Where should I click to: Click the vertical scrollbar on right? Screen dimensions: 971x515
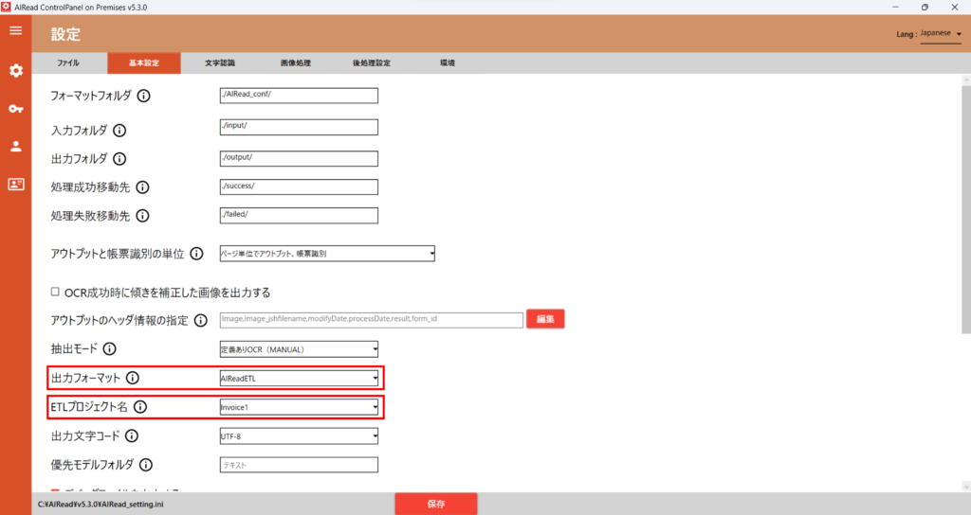point(965,208)
